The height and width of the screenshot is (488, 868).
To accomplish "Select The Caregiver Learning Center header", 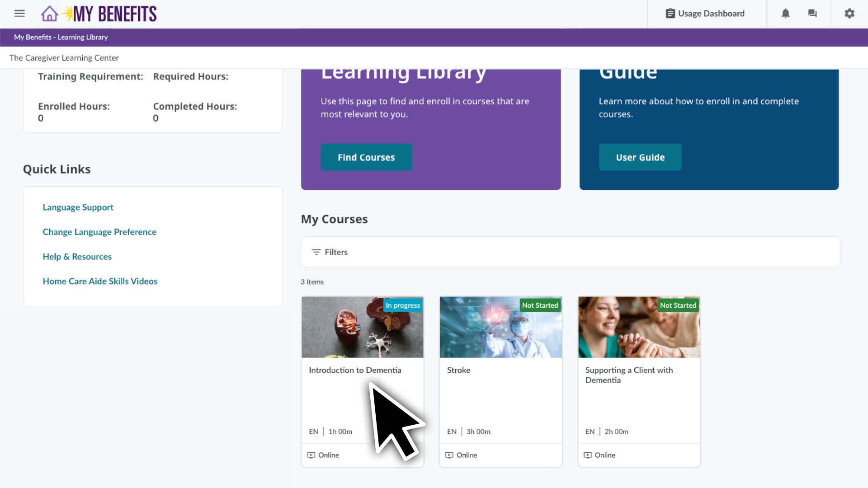I will [64, 58].
